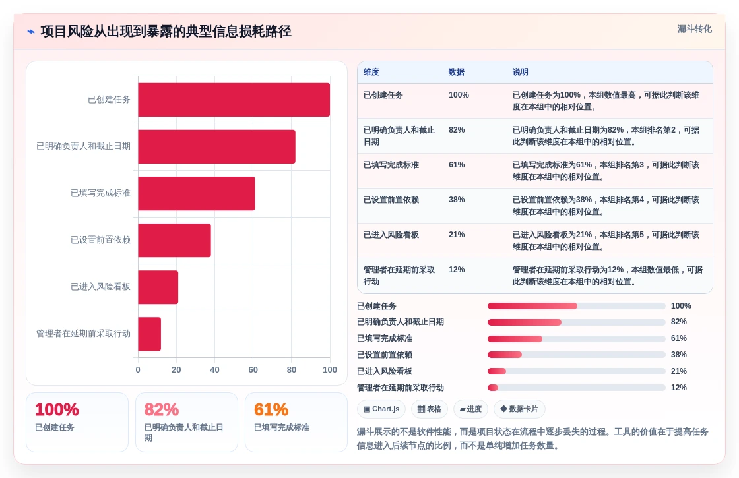The width and height of the screenshot is (739, 478).
Task: Click the chart axis label 已创建任务
Action: coord(109,100)
